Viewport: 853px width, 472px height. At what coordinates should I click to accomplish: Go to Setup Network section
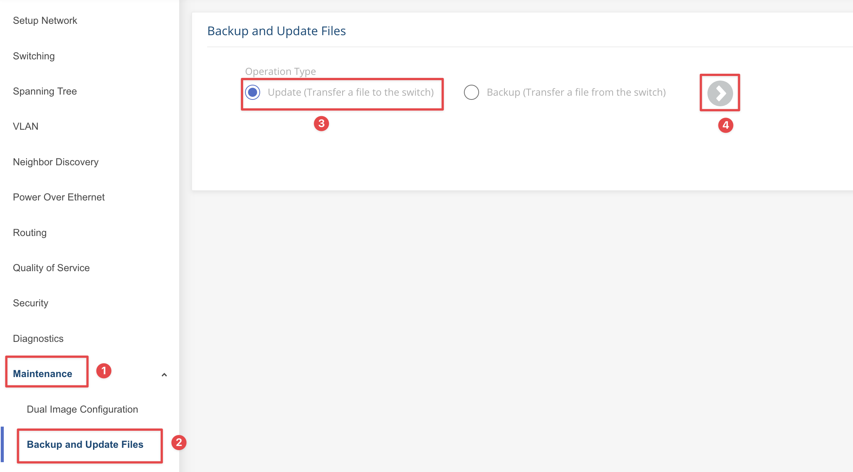45,20
